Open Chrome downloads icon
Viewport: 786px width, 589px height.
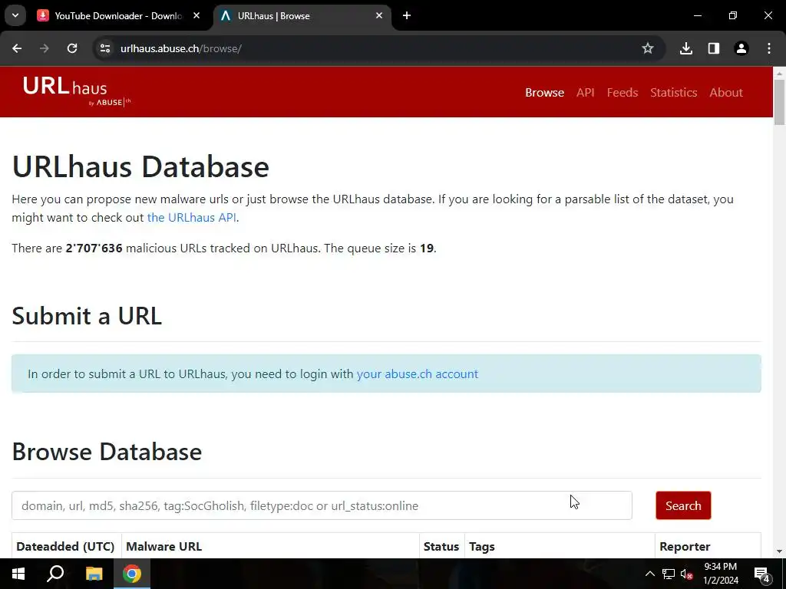click(x=686, y=48)
